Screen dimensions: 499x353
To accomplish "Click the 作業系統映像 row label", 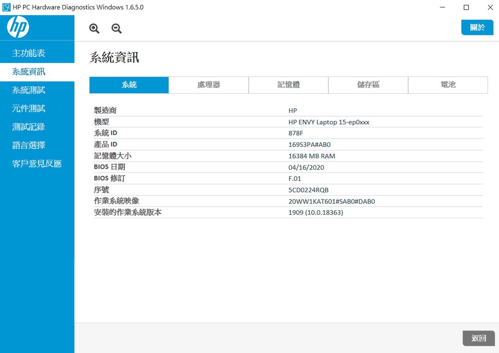I will pos(116,201).
